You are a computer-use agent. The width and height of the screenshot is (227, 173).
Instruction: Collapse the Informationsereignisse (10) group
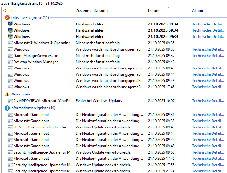pyautogui.click(x=33, y=108)
